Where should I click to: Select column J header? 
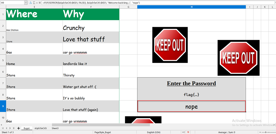257,7
